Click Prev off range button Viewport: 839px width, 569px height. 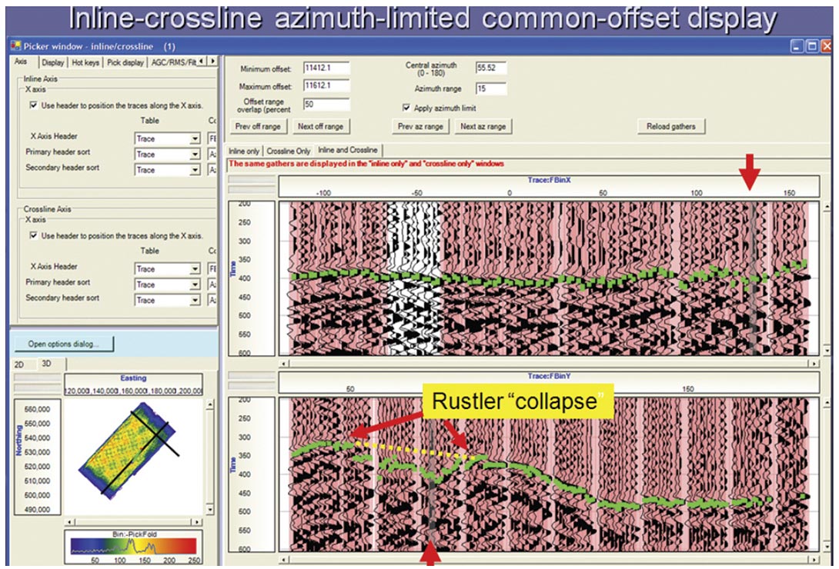pyautogui.click(x=259, y=127)
